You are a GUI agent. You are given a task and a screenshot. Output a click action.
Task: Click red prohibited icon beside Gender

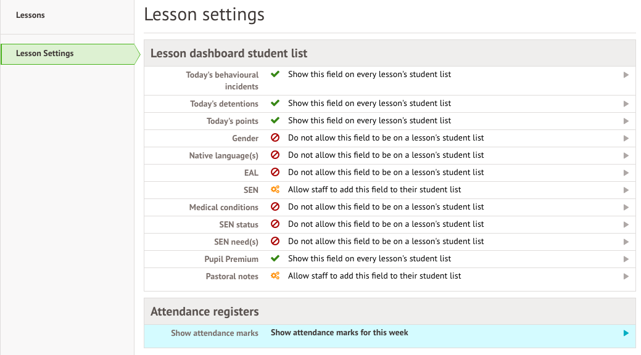point(275,137)
